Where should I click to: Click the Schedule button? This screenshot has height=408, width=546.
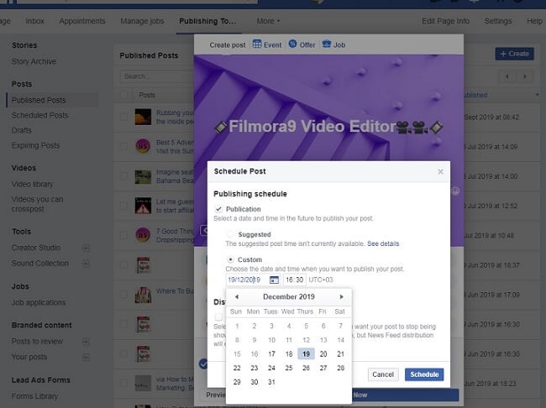coord(424,374)
